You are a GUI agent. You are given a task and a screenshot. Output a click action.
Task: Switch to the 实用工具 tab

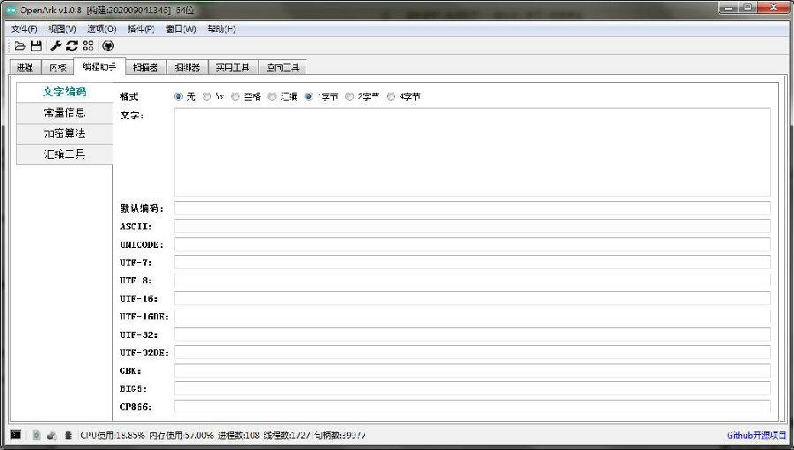coord(233,67)
